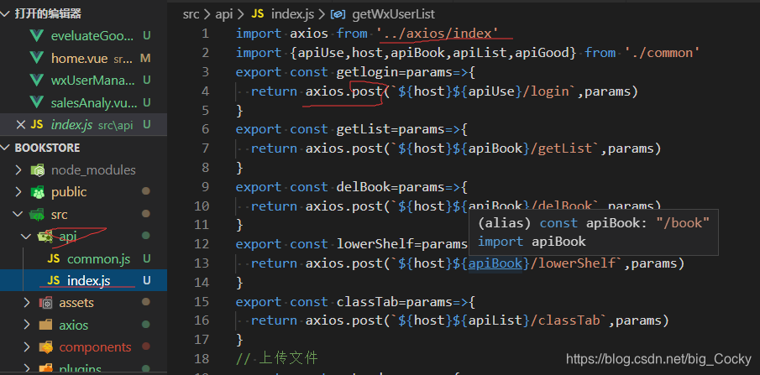
Task: Click api in the breadcrumb path
Action: 224,14
